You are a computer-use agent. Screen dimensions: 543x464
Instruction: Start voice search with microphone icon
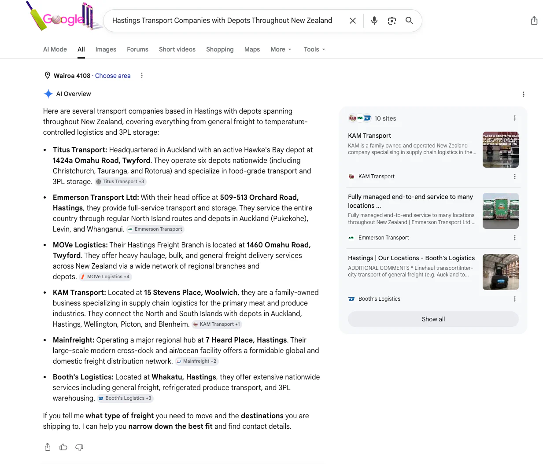374,21
